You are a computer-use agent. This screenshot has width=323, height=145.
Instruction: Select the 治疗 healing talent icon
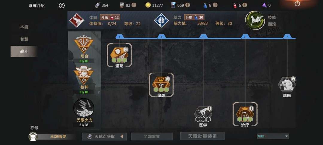coord(245,114)
